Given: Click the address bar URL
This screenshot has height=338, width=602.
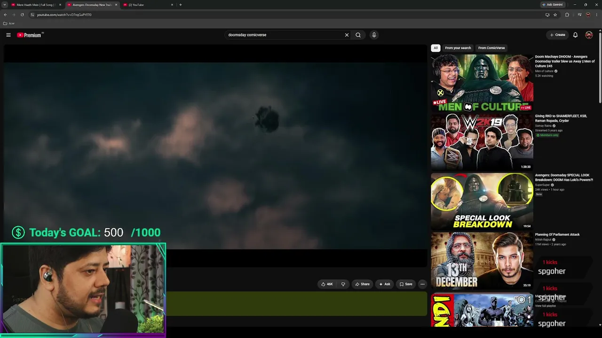Looking at the screenshot, I should [x=64, y=15].
